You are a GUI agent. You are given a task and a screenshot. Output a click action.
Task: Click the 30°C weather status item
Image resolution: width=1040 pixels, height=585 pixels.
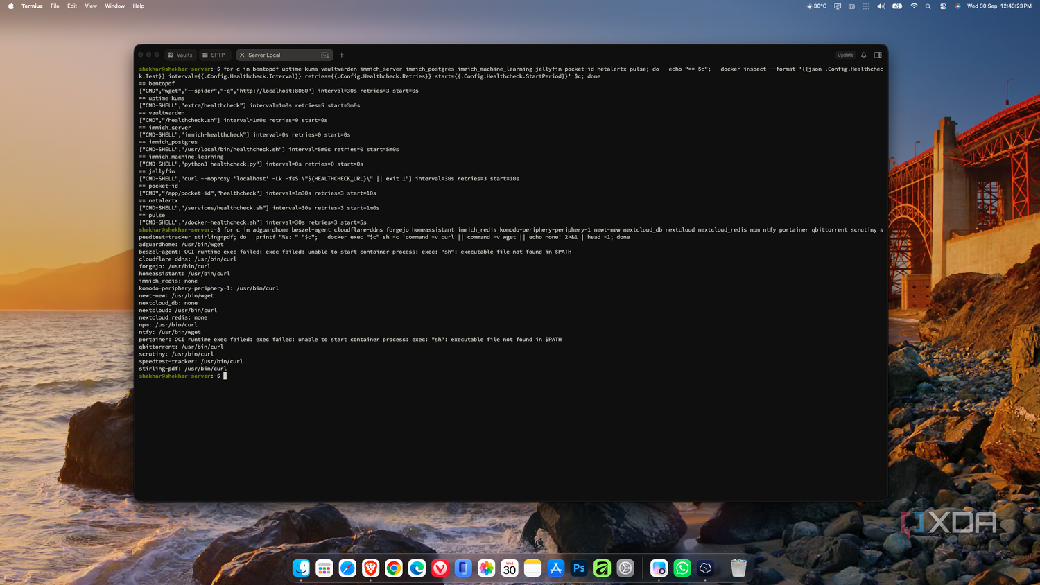point(817,6)
